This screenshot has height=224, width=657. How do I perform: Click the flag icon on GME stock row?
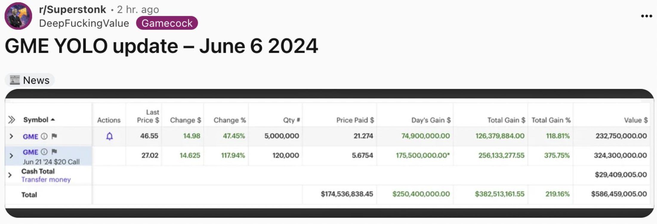click(54, 136)
